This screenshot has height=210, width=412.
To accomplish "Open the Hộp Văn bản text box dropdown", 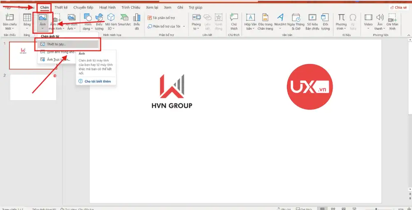I will tap(250, 22).
